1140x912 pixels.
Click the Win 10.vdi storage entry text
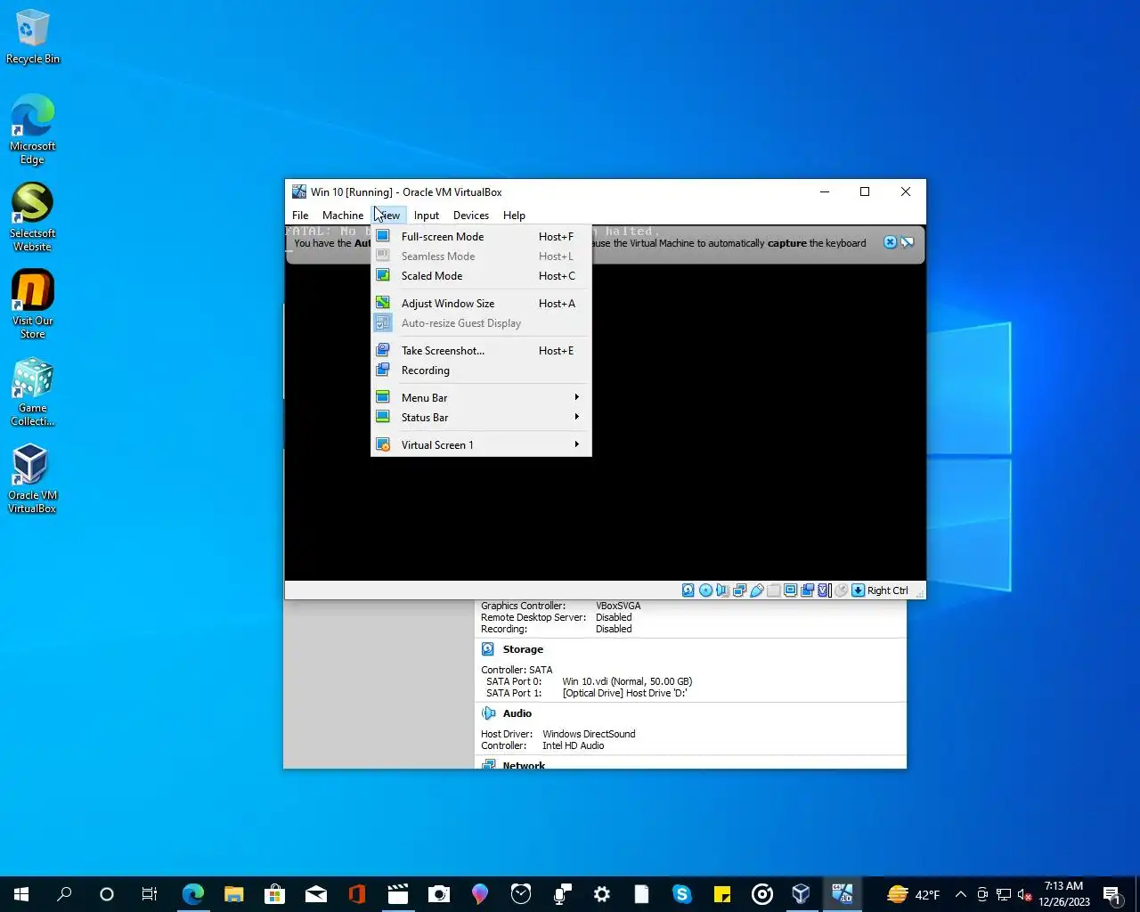tap(627, 681)
